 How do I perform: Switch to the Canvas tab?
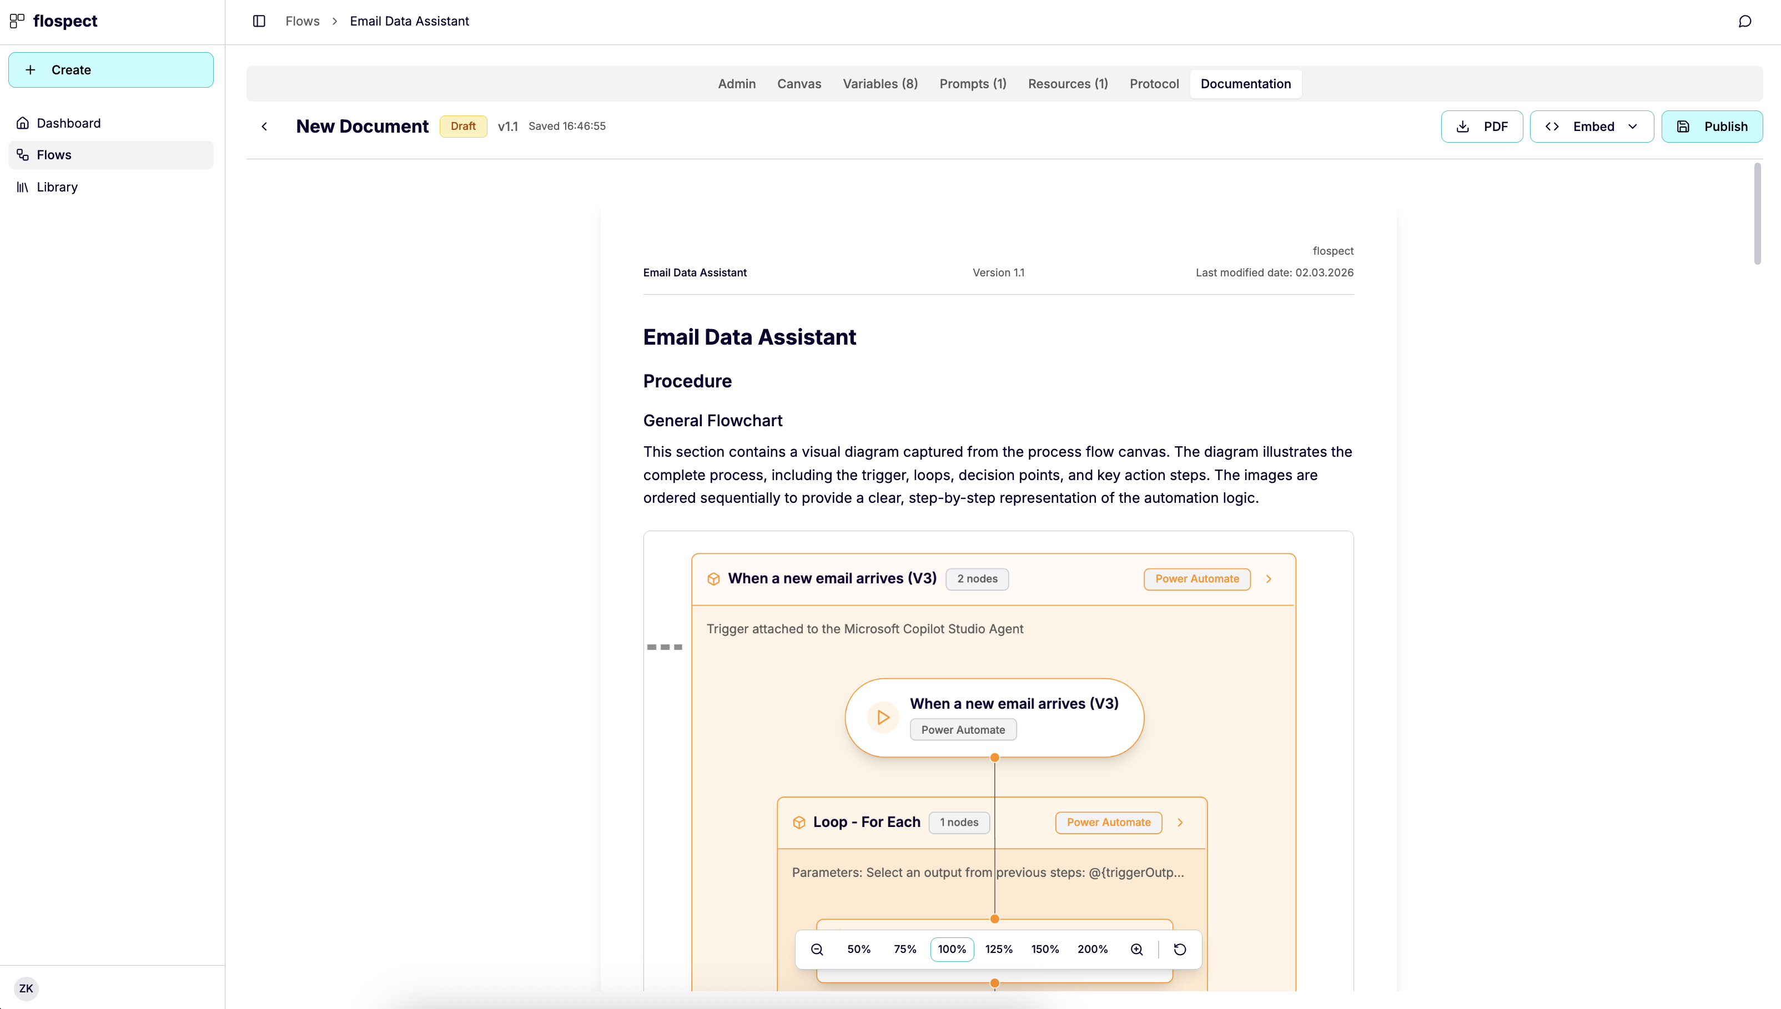[x=799, y=83]
